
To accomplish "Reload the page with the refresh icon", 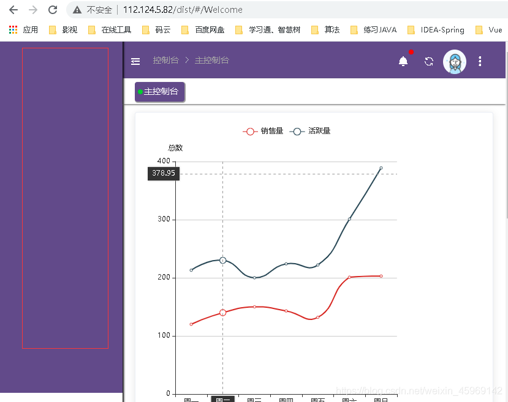I will coord(53,10).
